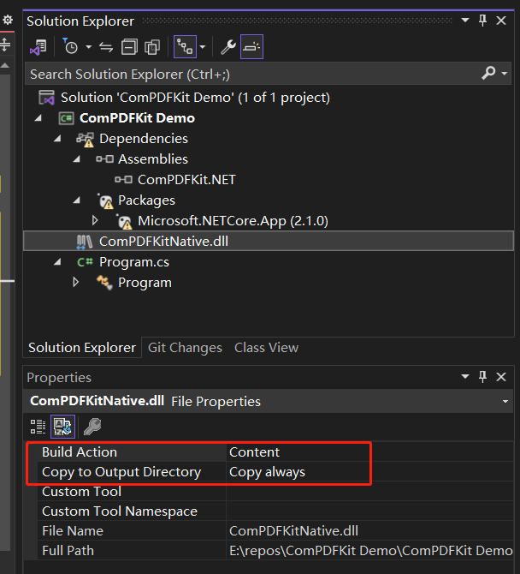Toggle auto-hide pin on Properties panel
Image resolution: width=520 pixels, height=574 pixels.
(482, 376)
